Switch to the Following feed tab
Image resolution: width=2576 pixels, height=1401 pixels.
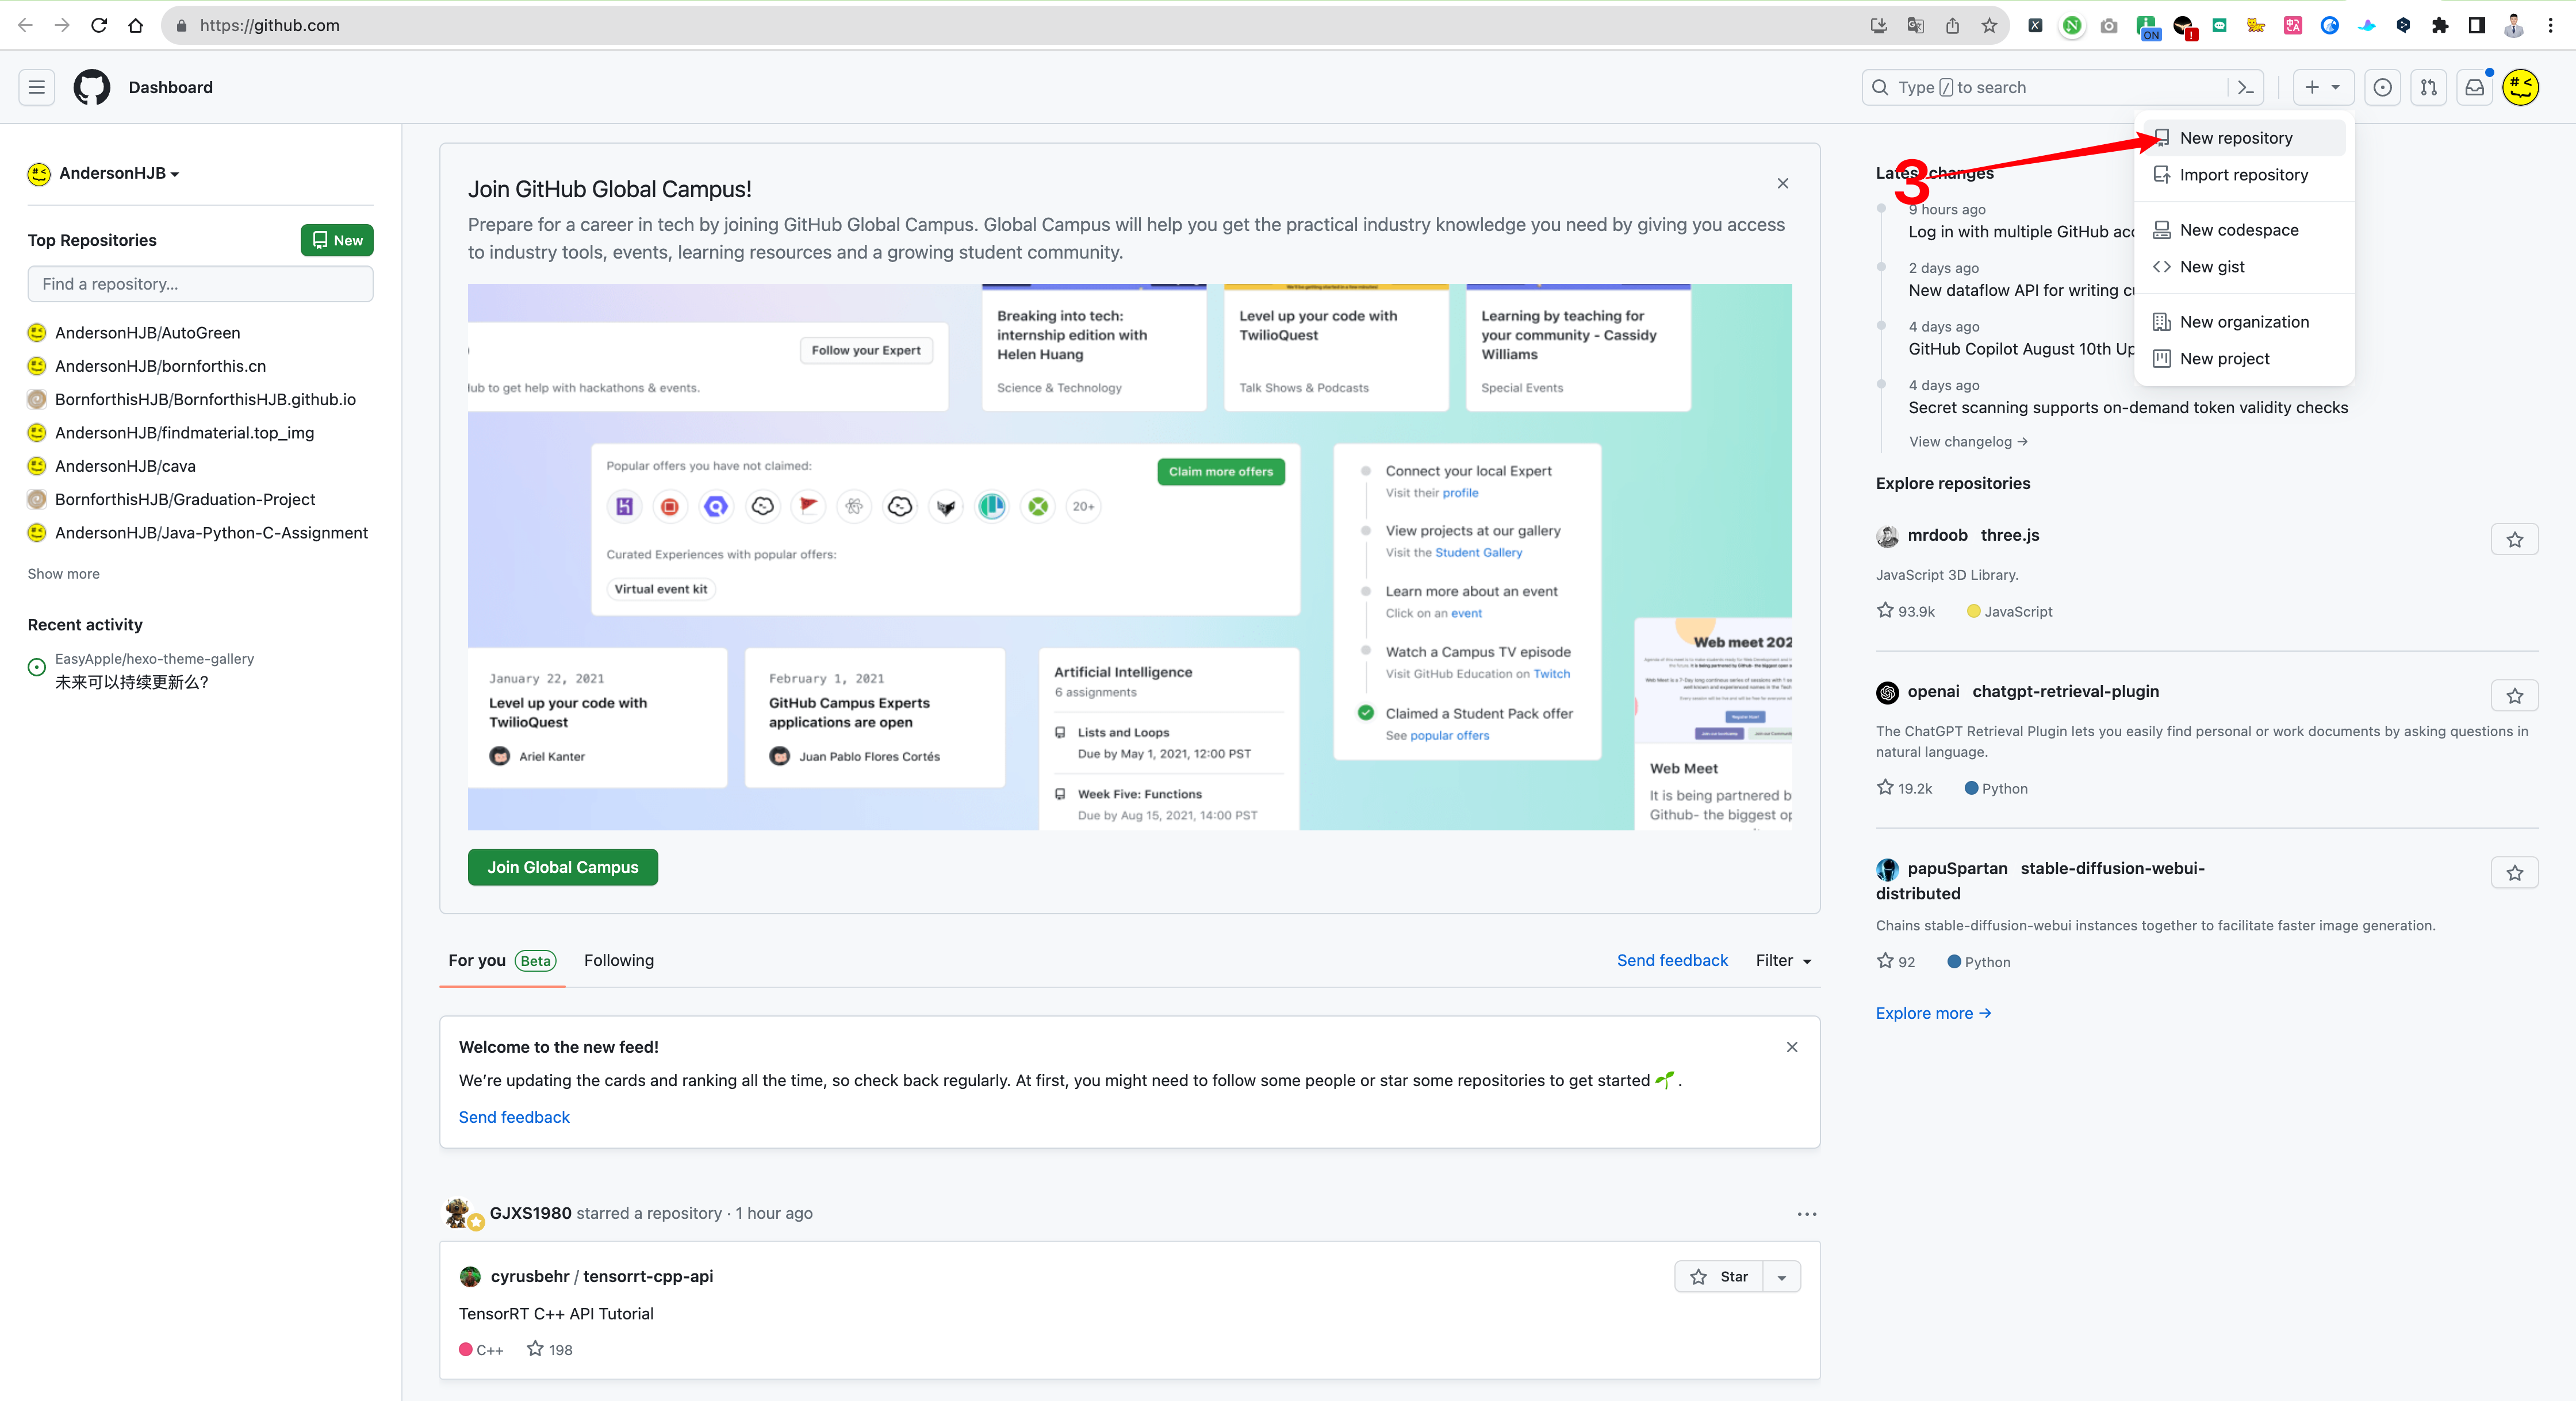[619, 960]
